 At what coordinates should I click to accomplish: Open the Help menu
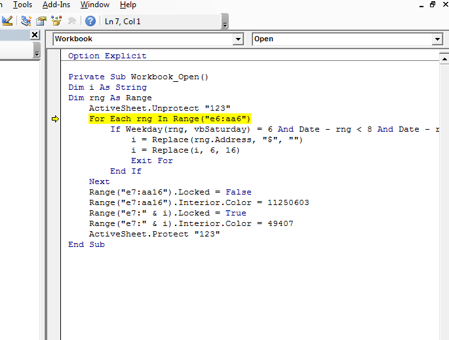coord(128,5)
